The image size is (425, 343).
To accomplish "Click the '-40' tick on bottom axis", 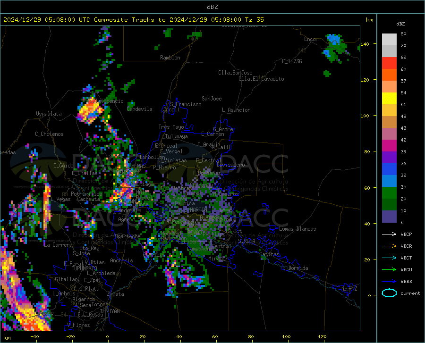I will click(x=34, y=337).
